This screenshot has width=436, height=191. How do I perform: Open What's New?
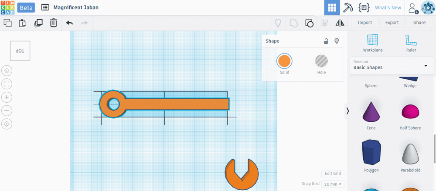click(x=388, y=8)
